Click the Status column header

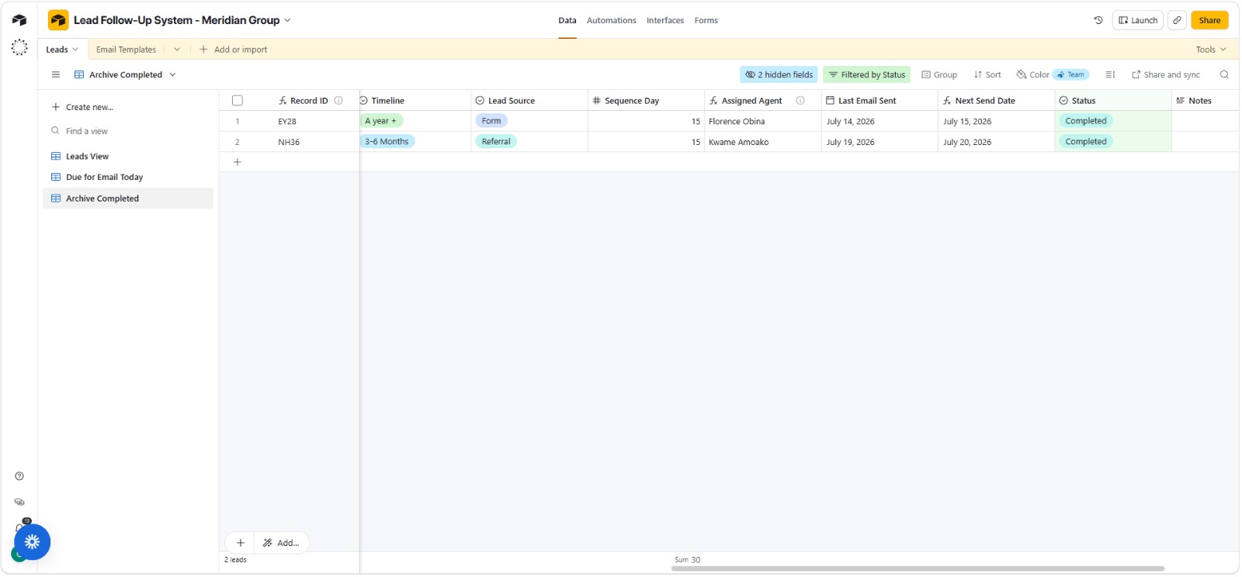(1113, 101)
